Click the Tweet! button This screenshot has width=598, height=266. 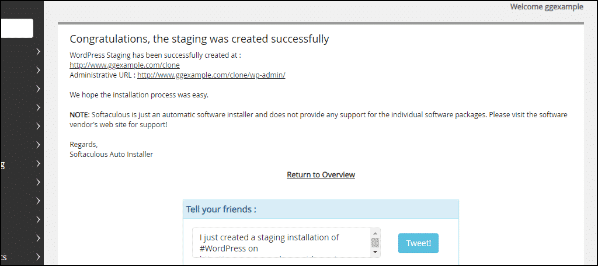coord(418,243)
